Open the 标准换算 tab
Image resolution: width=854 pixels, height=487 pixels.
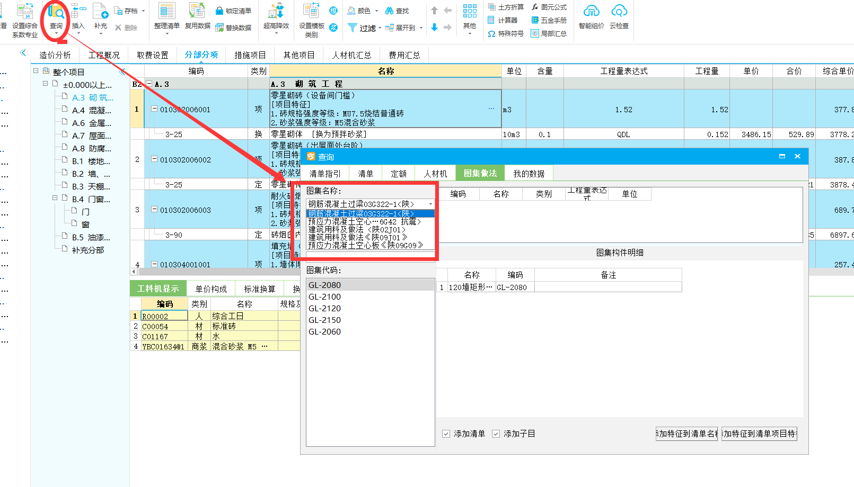coord(260,289)
